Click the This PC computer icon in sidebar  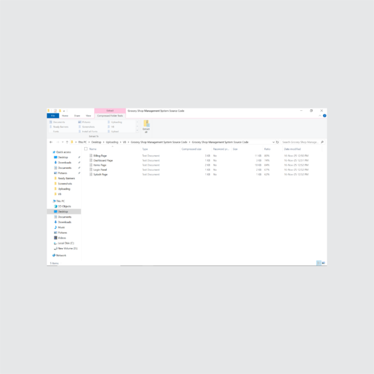pos(54,201)
